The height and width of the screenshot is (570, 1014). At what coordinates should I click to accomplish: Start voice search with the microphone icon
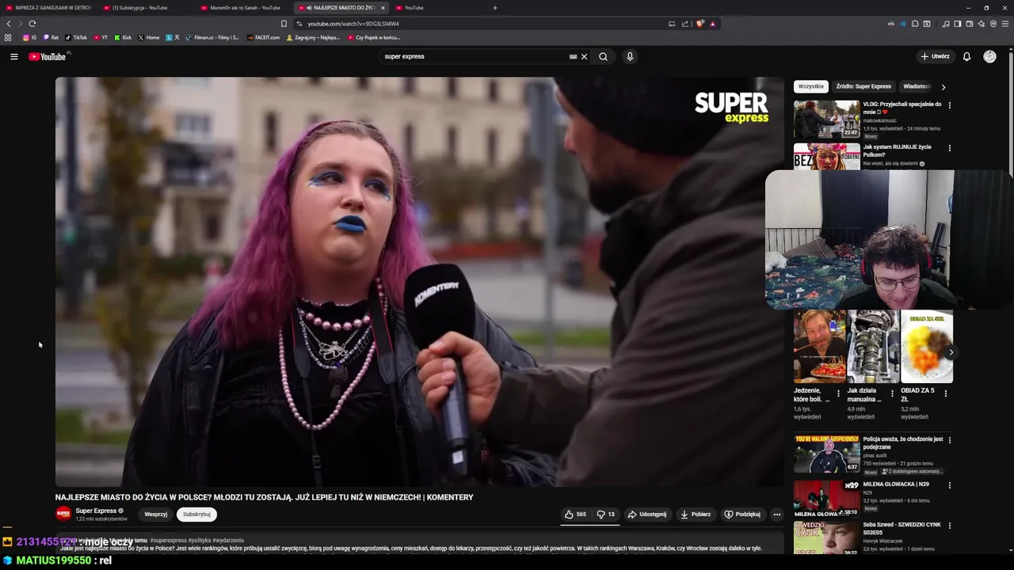coord(630,56)
